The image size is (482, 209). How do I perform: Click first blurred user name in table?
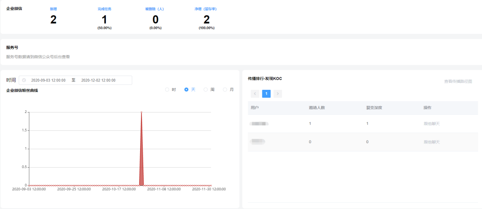(259, 123)
